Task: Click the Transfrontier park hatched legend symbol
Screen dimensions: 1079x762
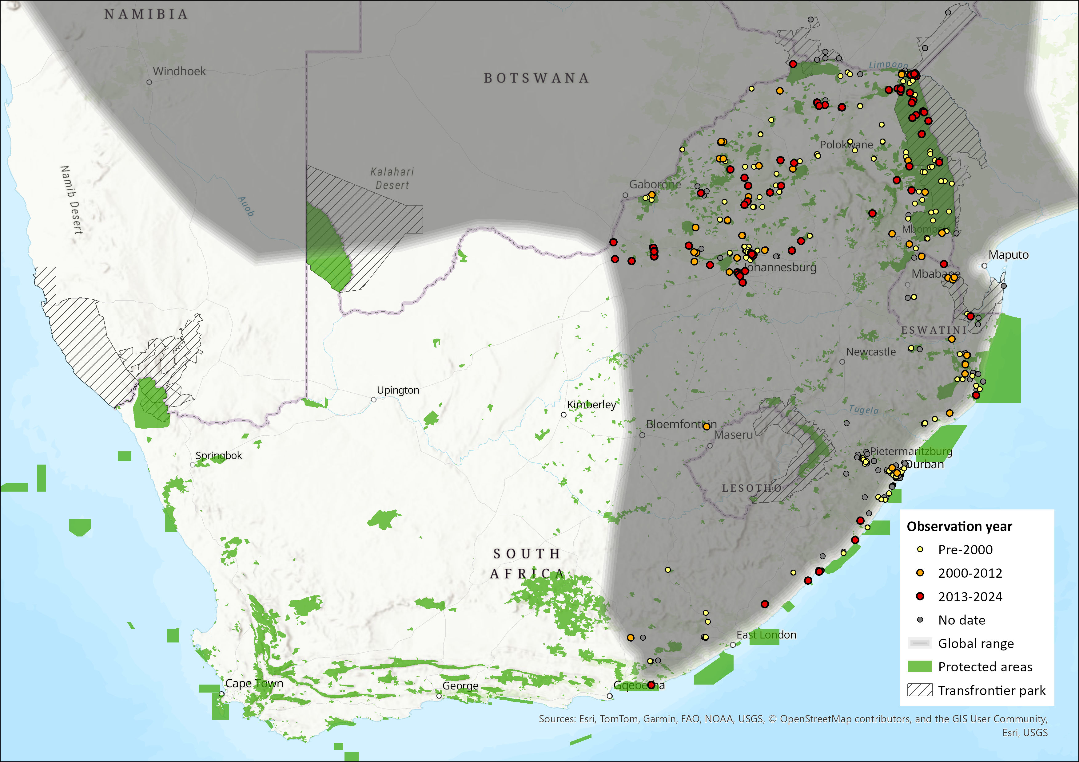Action: point(920,690)
